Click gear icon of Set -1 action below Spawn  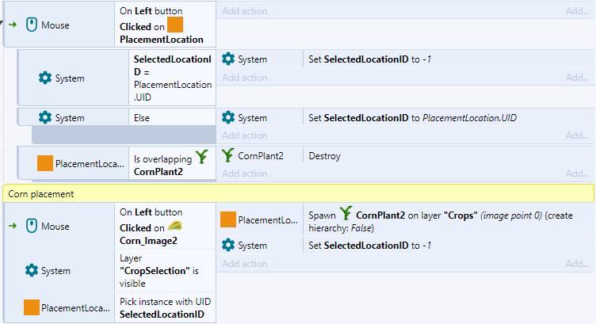tap(228, 245)
